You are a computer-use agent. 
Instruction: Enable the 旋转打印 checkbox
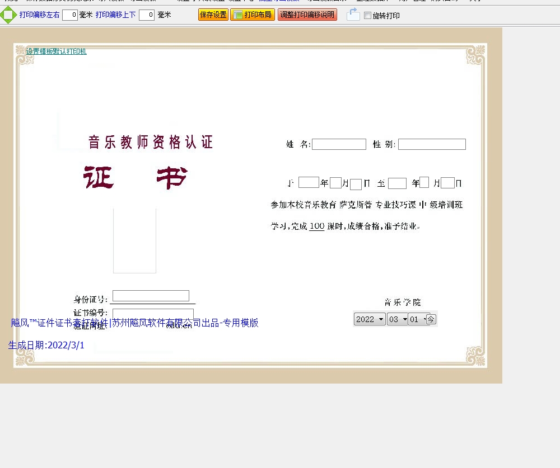point(368,16)
